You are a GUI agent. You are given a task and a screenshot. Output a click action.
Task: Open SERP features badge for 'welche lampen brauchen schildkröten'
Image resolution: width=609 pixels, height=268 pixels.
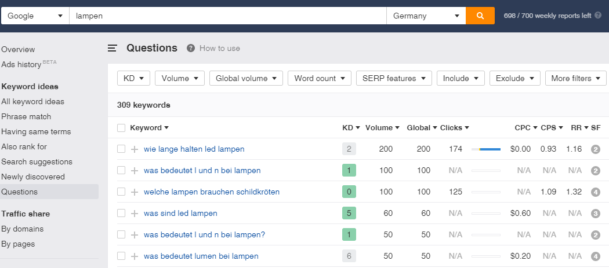click(595, 192)
